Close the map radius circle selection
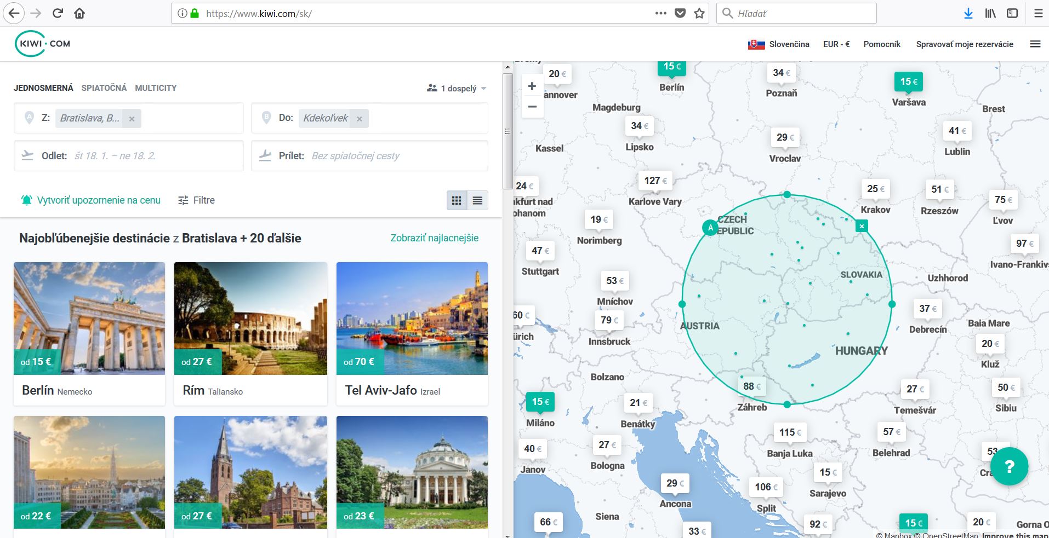This screenshot has width=1049, height=538. pyautogui.click(x=862, y=226)
